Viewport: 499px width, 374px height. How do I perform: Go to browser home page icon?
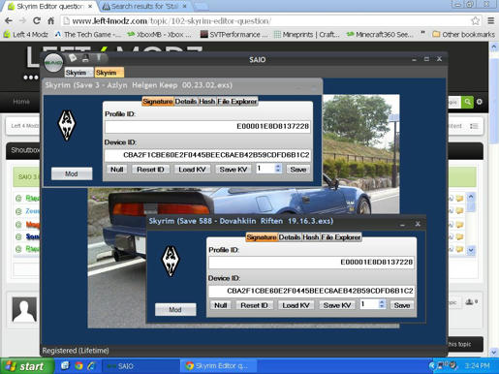pos(51,21)
